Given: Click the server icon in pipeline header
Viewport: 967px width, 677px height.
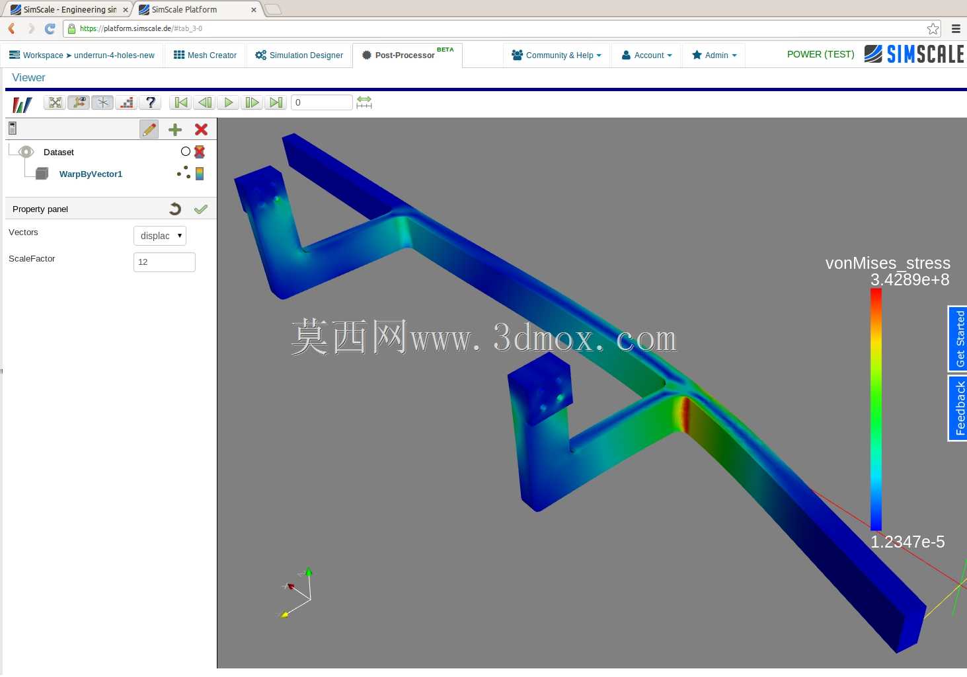Looking at the screenshot, I should point(13,128).
